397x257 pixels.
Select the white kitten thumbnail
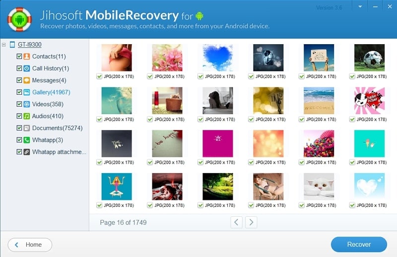(x=319, y=187)
